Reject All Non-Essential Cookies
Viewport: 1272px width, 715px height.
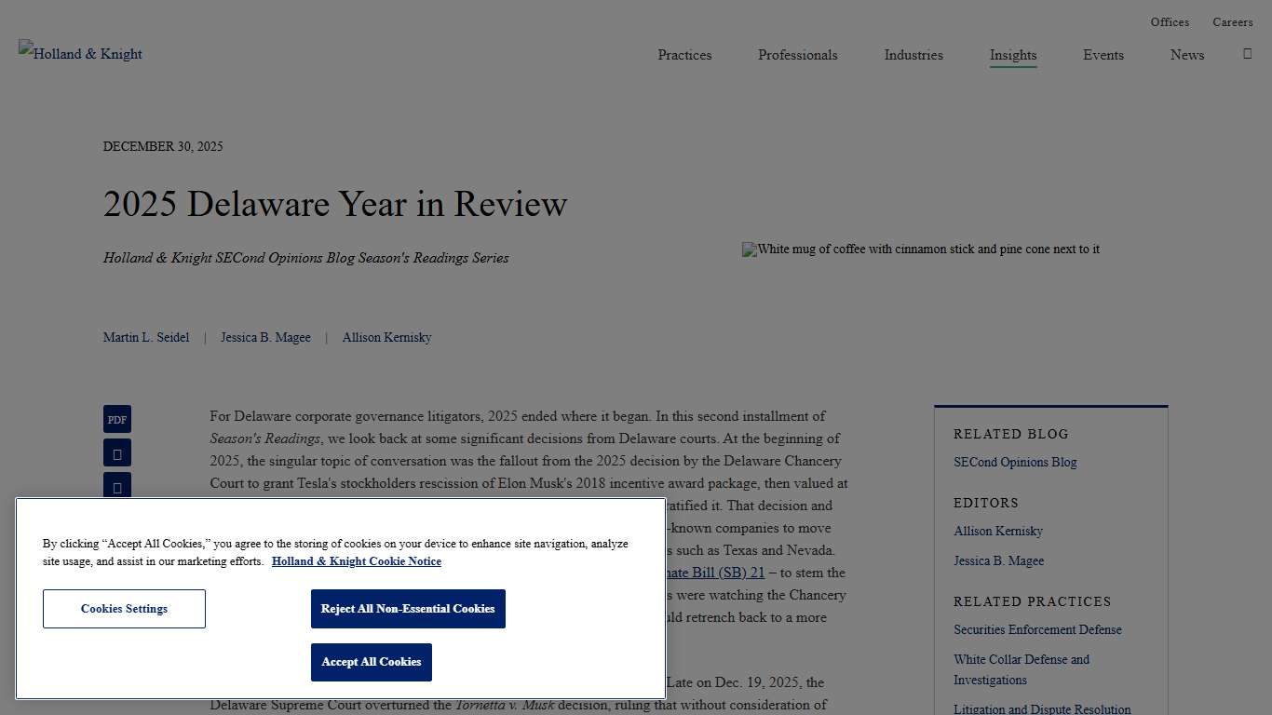(x=408, y=608)
